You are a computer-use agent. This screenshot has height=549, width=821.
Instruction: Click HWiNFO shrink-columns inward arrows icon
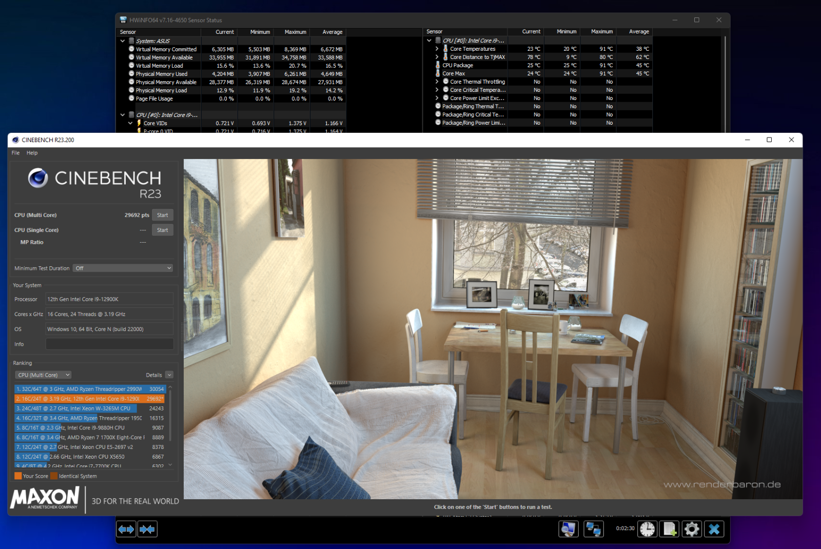click(x=147, y=529)
